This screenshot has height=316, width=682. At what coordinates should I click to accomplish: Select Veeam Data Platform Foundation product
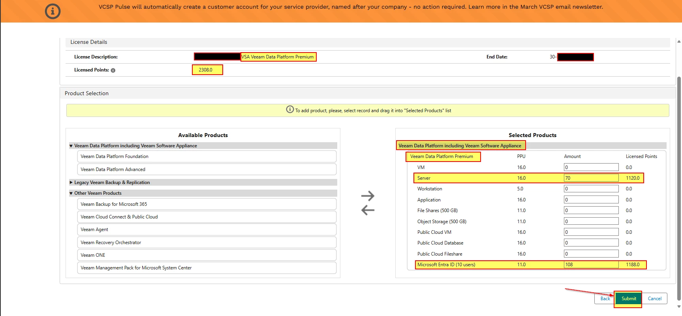click(x=207, y=156)
